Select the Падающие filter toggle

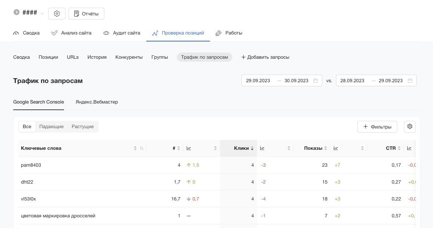[x=51, y=127]
